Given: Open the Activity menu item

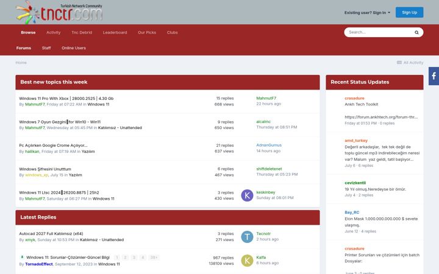Looking at the screenshot, I should [53, 32].
